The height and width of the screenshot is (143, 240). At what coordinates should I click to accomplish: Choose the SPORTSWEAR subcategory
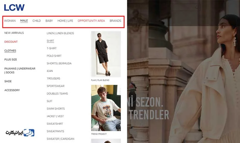55,86
